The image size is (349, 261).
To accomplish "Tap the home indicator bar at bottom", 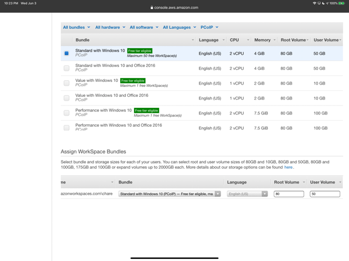I will pos(174,258).
